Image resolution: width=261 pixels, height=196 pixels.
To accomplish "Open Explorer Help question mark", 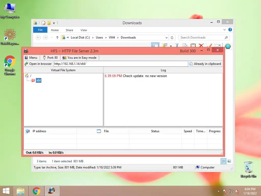I will coord(230,30).
